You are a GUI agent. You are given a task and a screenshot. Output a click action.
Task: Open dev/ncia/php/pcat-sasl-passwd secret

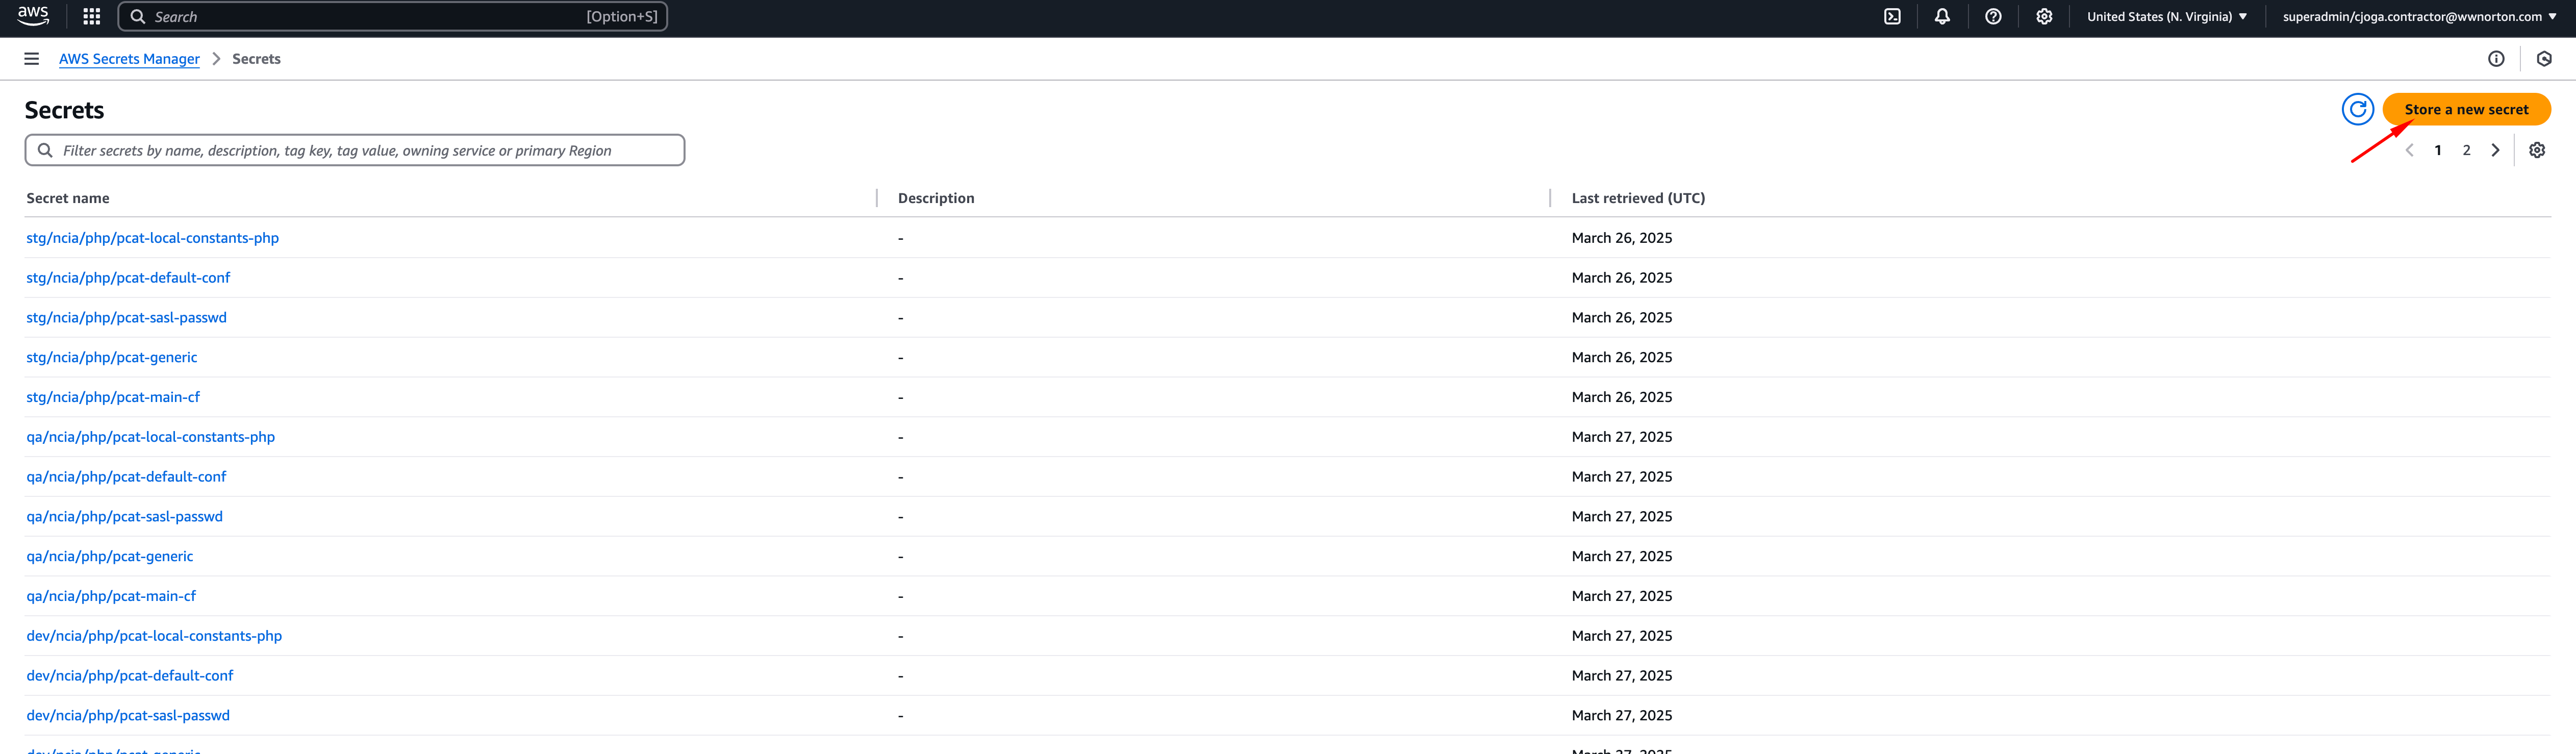tap(128, 716)
